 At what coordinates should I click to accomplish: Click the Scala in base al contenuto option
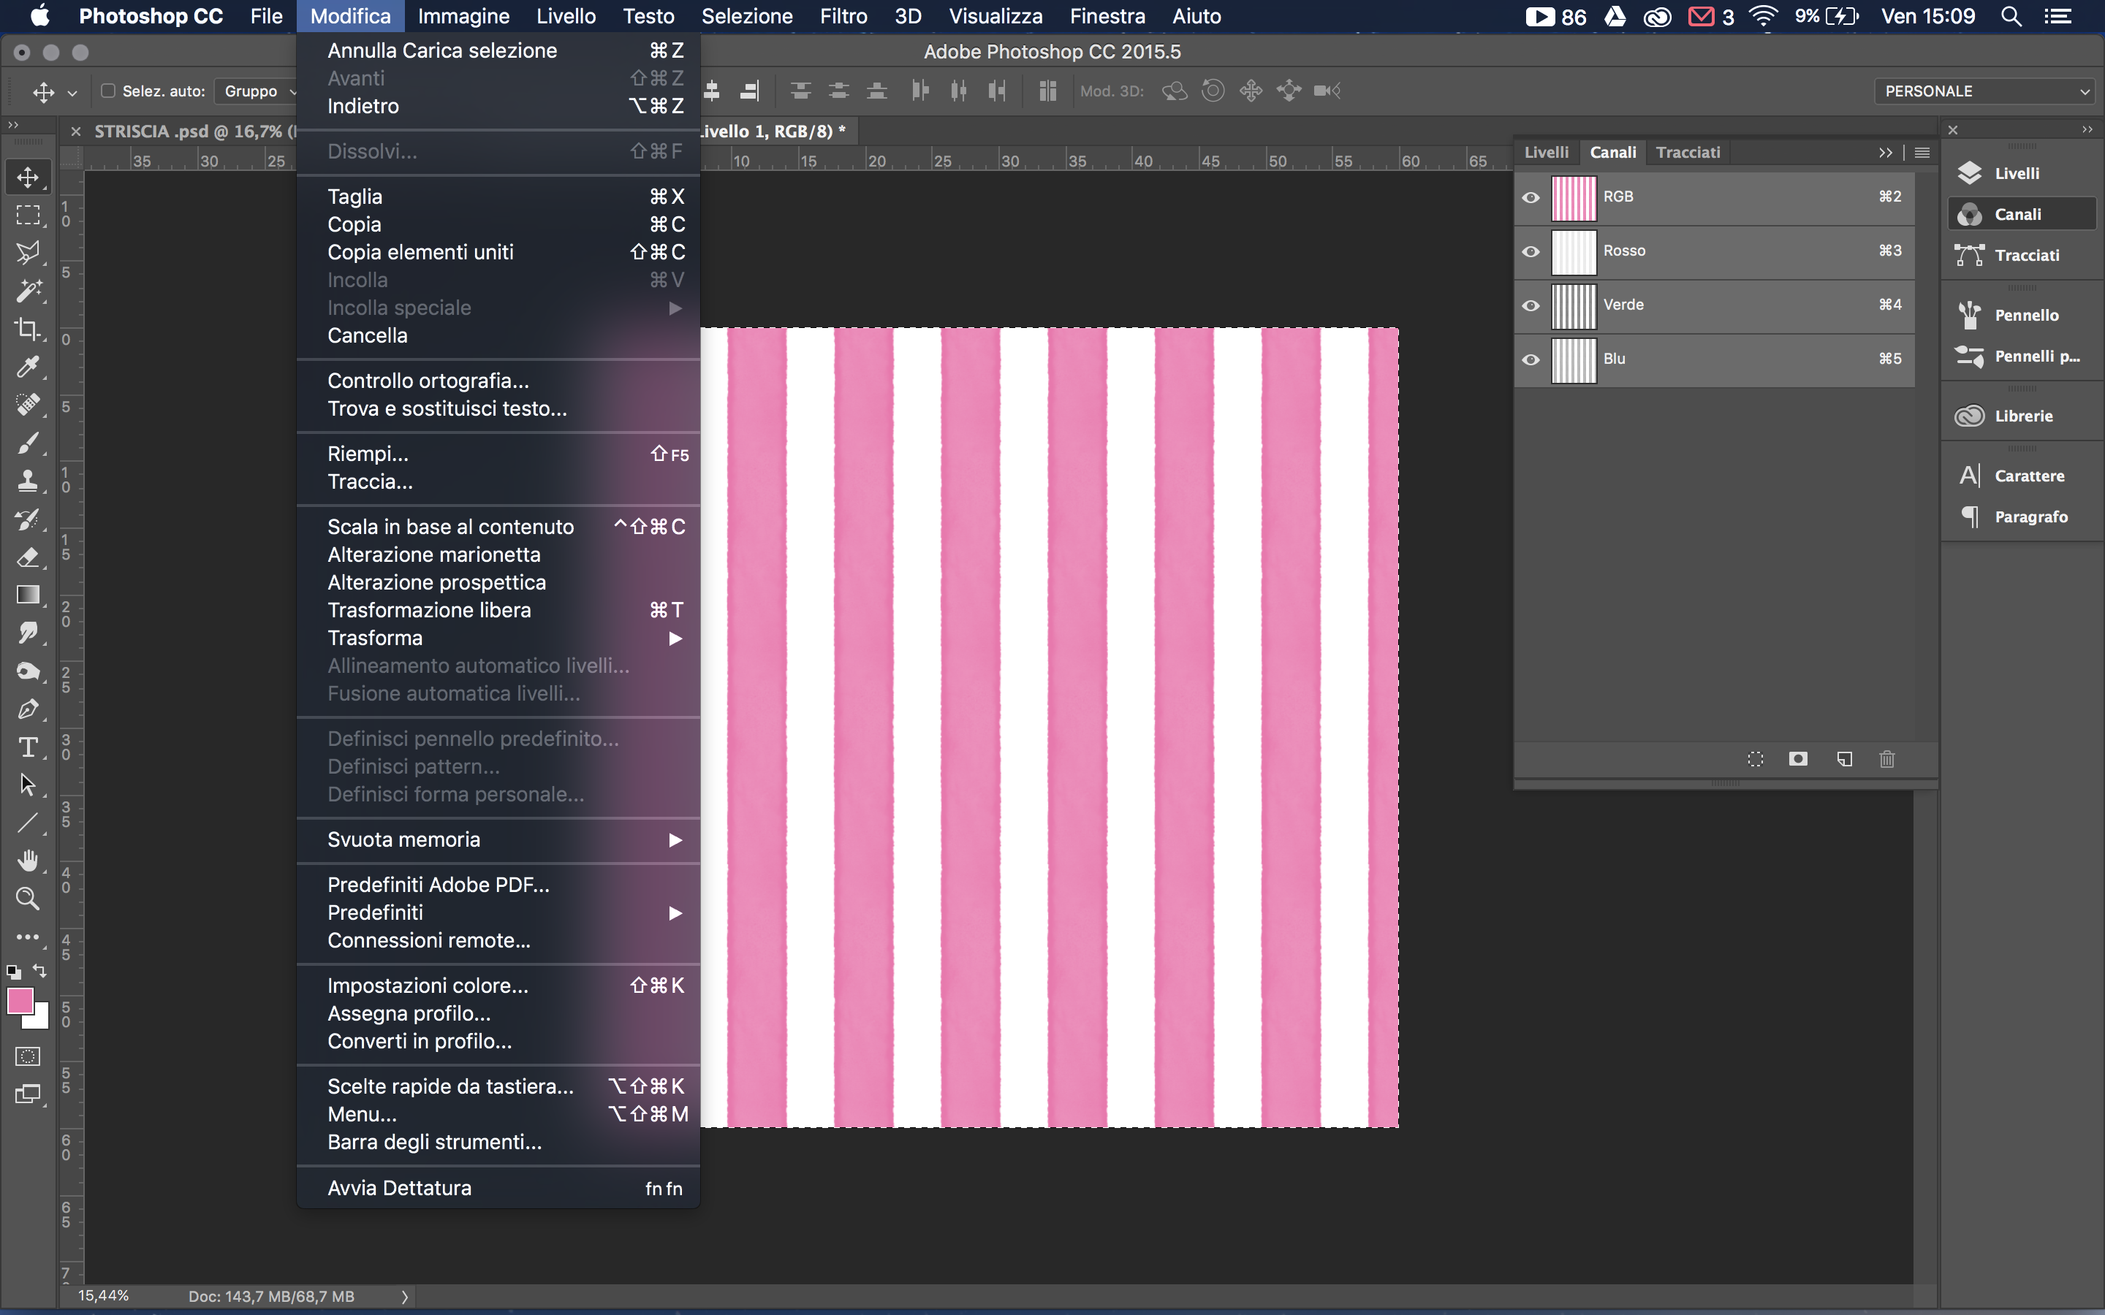(x=450, y=526)
